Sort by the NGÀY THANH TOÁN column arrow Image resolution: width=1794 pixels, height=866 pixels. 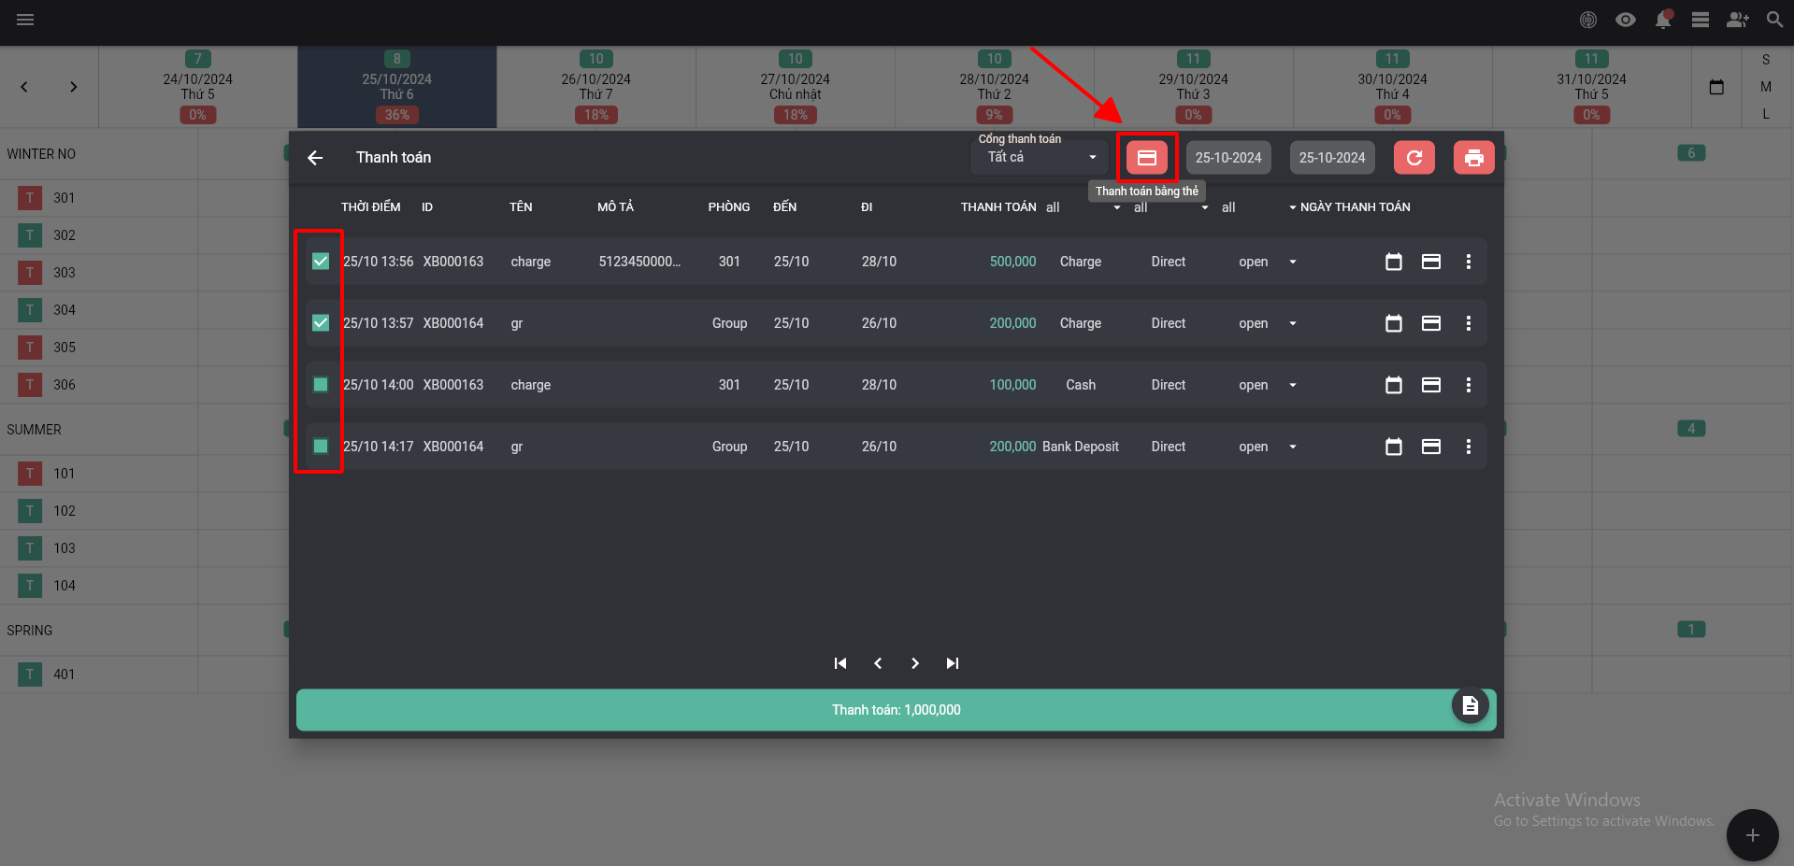(x=1293, y=207)
